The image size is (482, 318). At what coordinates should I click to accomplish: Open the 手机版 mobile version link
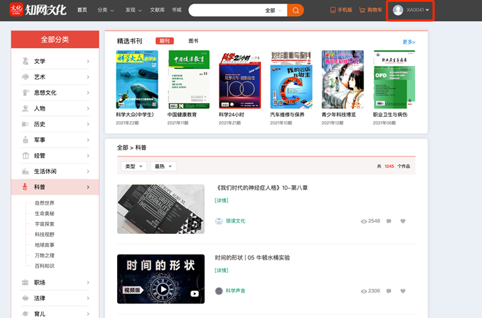pyautogui.click(x=341, y=10)
